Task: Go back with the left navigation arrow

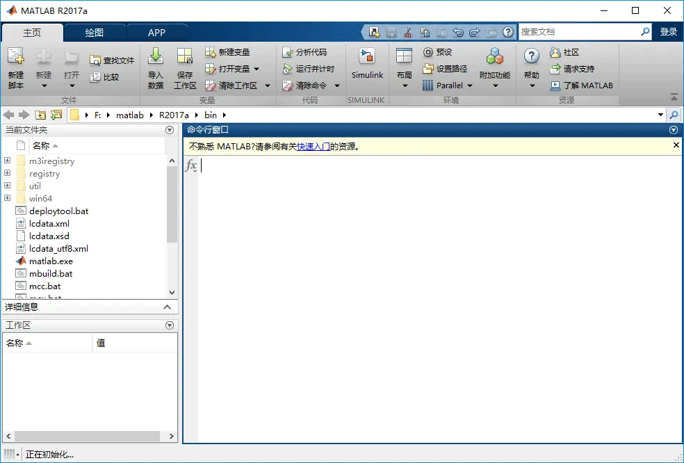Action: tap(9, 115)
